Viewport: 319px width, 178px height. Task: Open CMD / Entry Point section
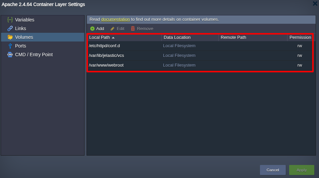click(x=43, y=55)
